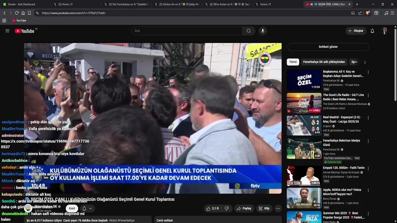Select the Tümü filter chip
This screenshot has height=223, width=397.
coord(293,62)
